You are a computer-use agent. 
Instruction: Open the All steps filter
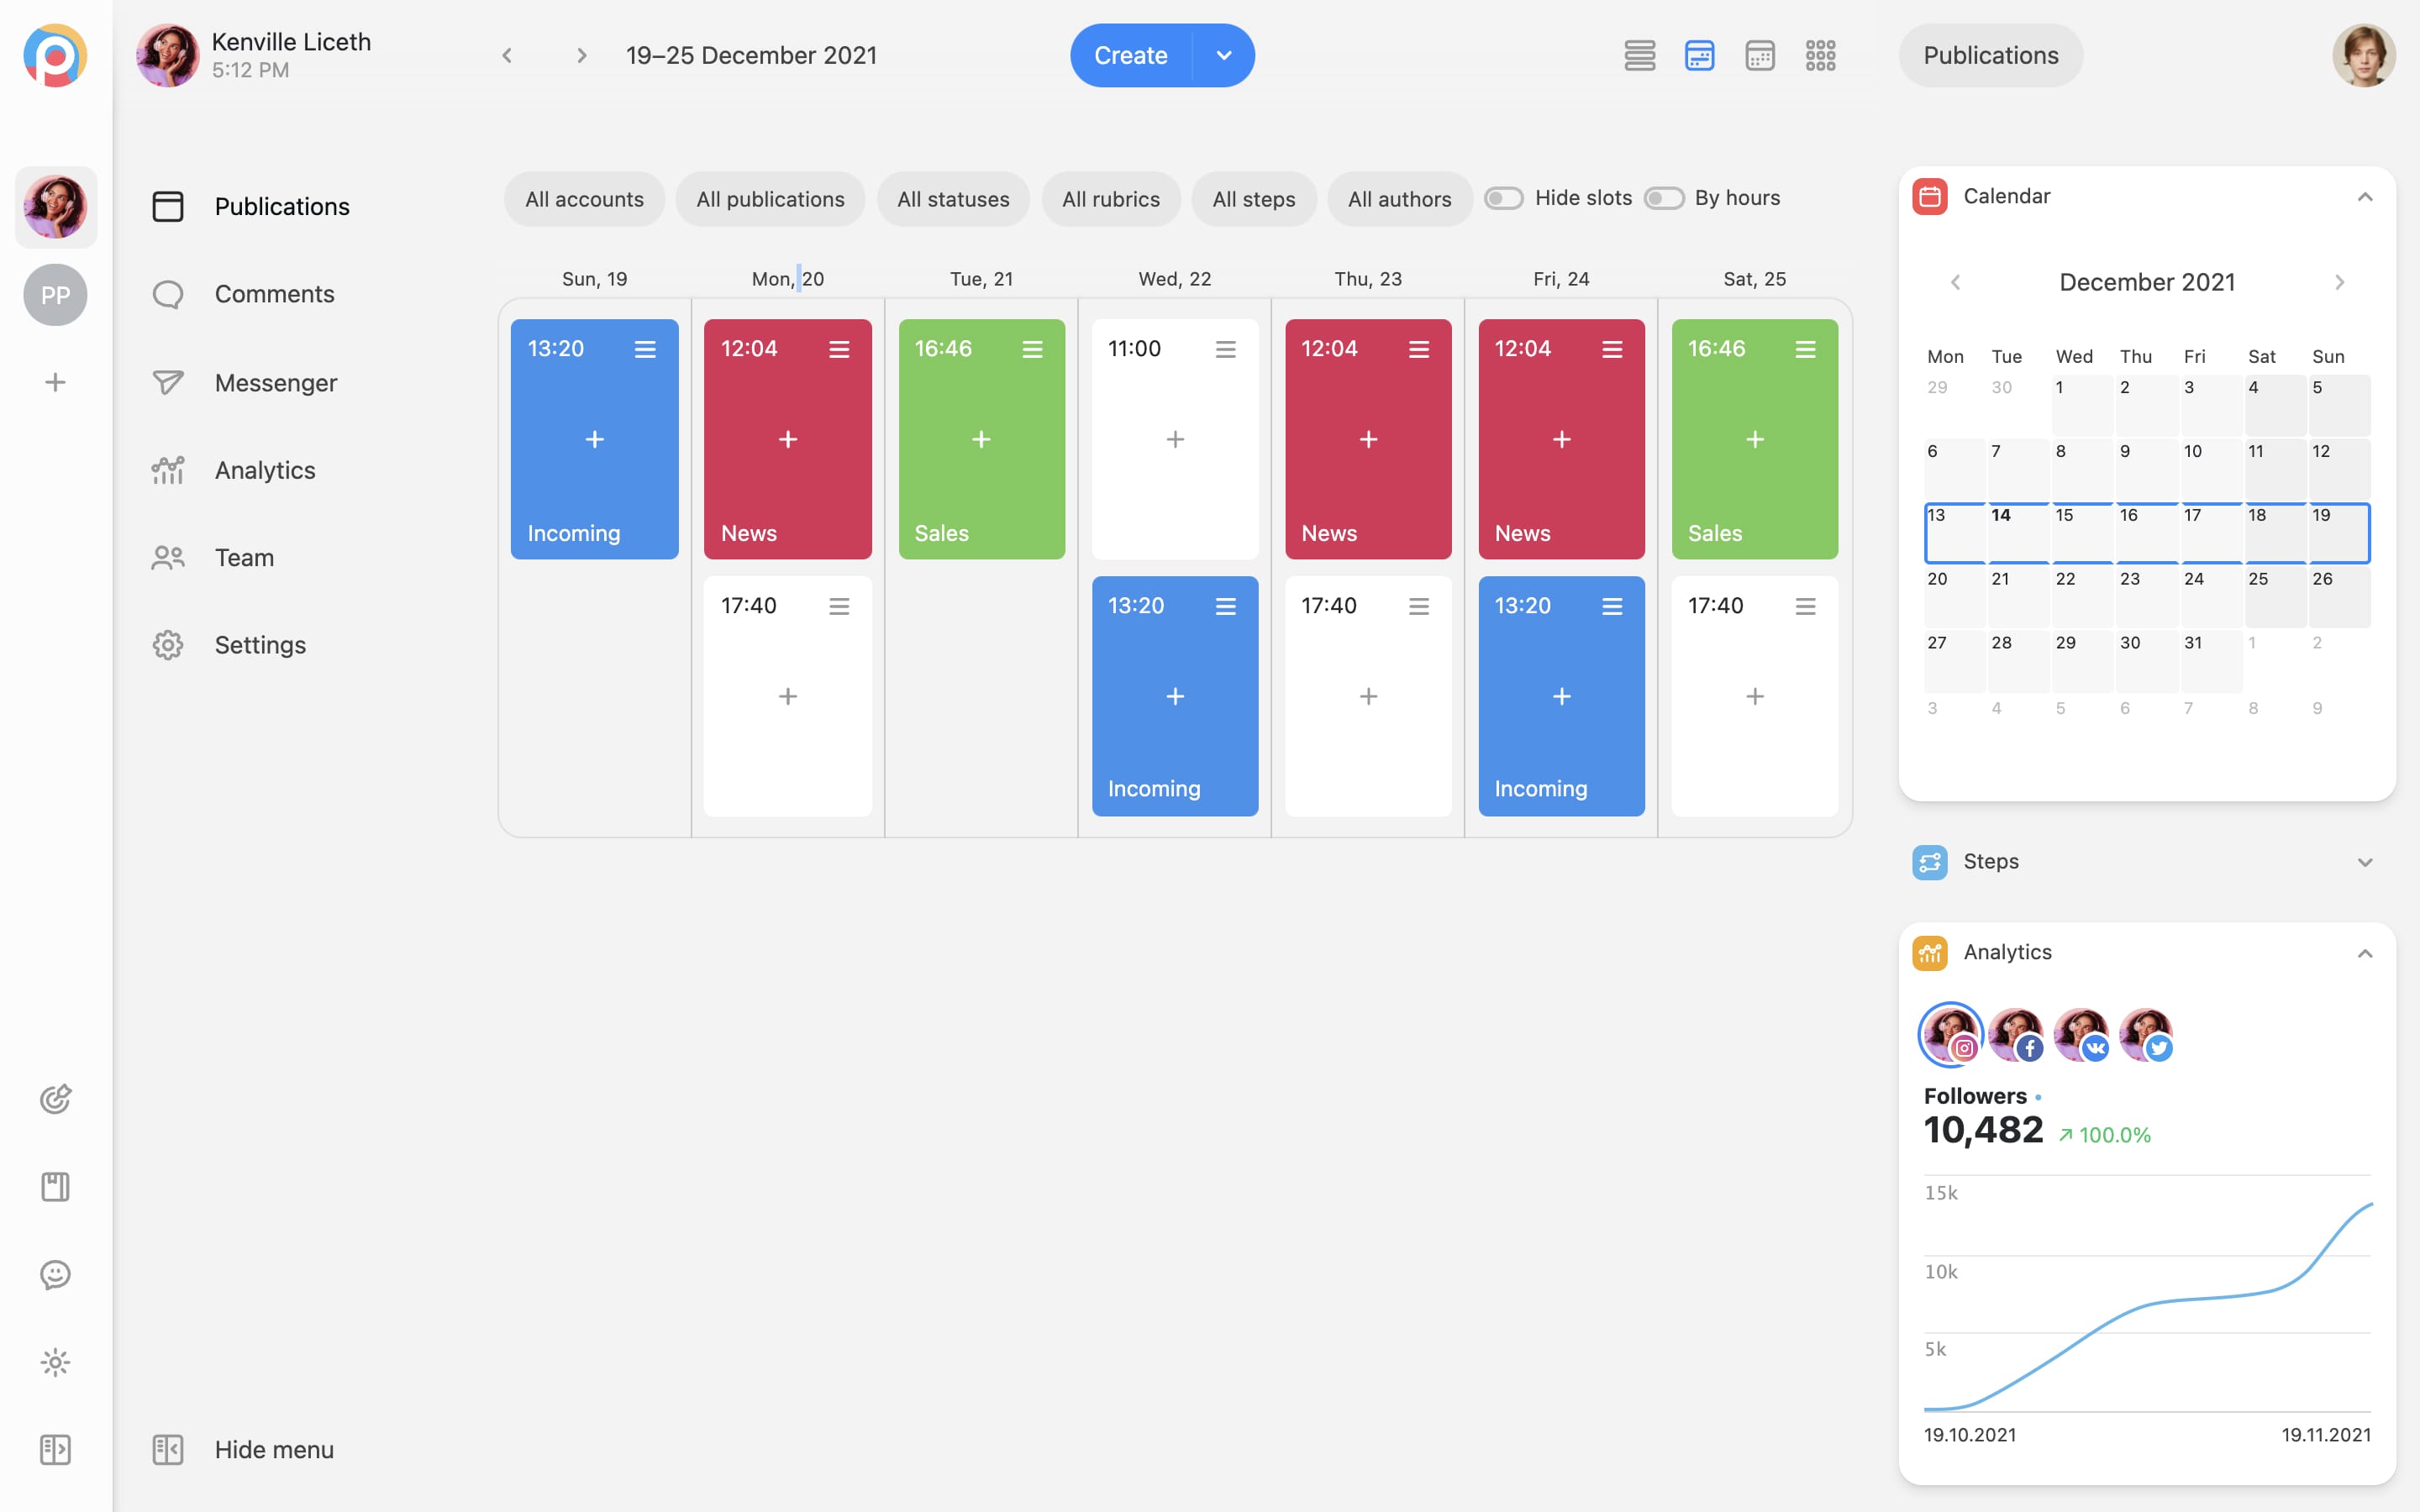(1254, 199)
